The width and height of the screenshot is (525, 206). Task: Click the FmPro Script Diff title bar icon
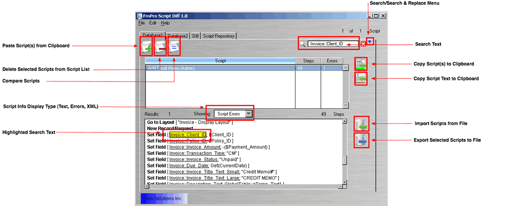(x=140, y=16)
